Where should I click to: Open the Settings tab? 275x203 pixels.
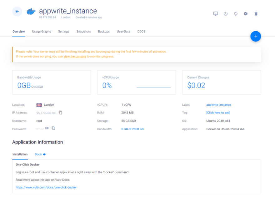click(x=64, y=31)
